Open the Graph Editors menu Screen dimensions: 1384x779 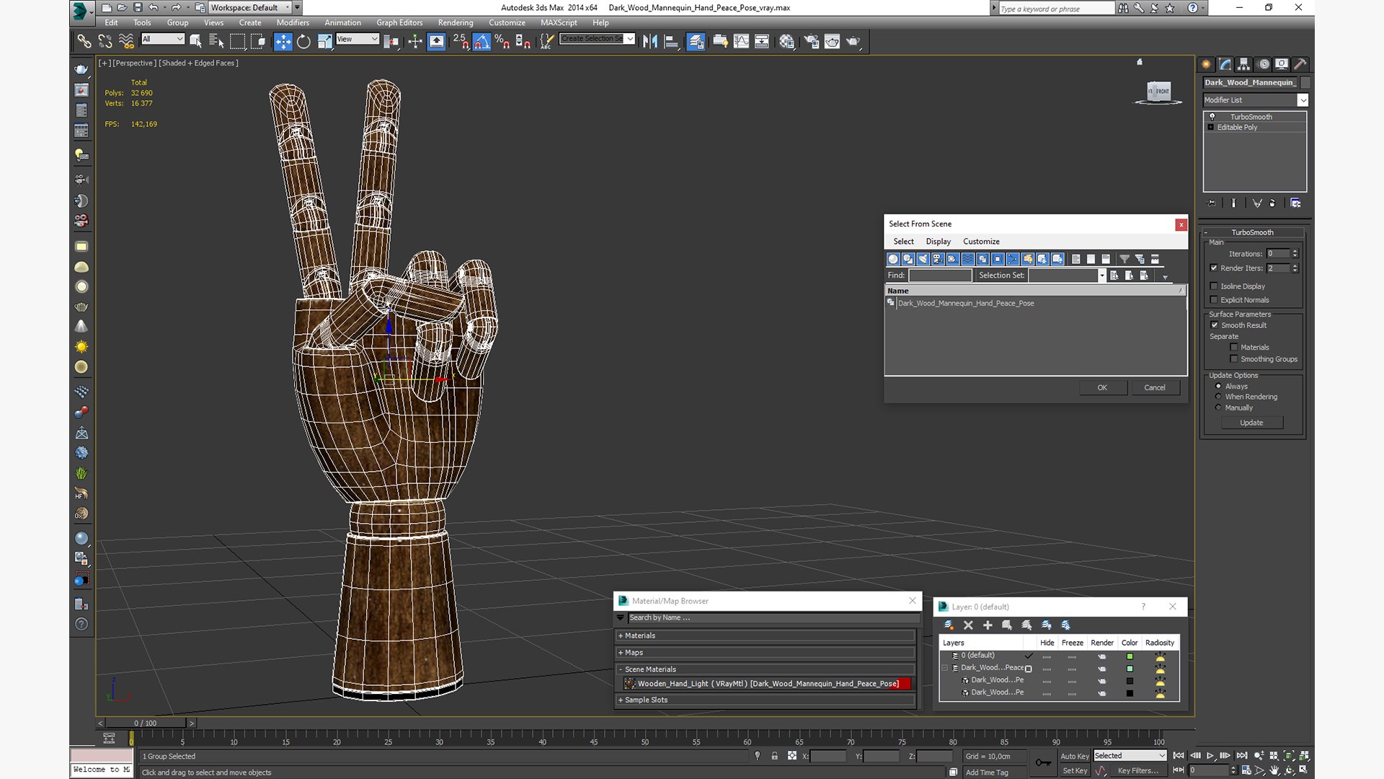coord(399,22)
